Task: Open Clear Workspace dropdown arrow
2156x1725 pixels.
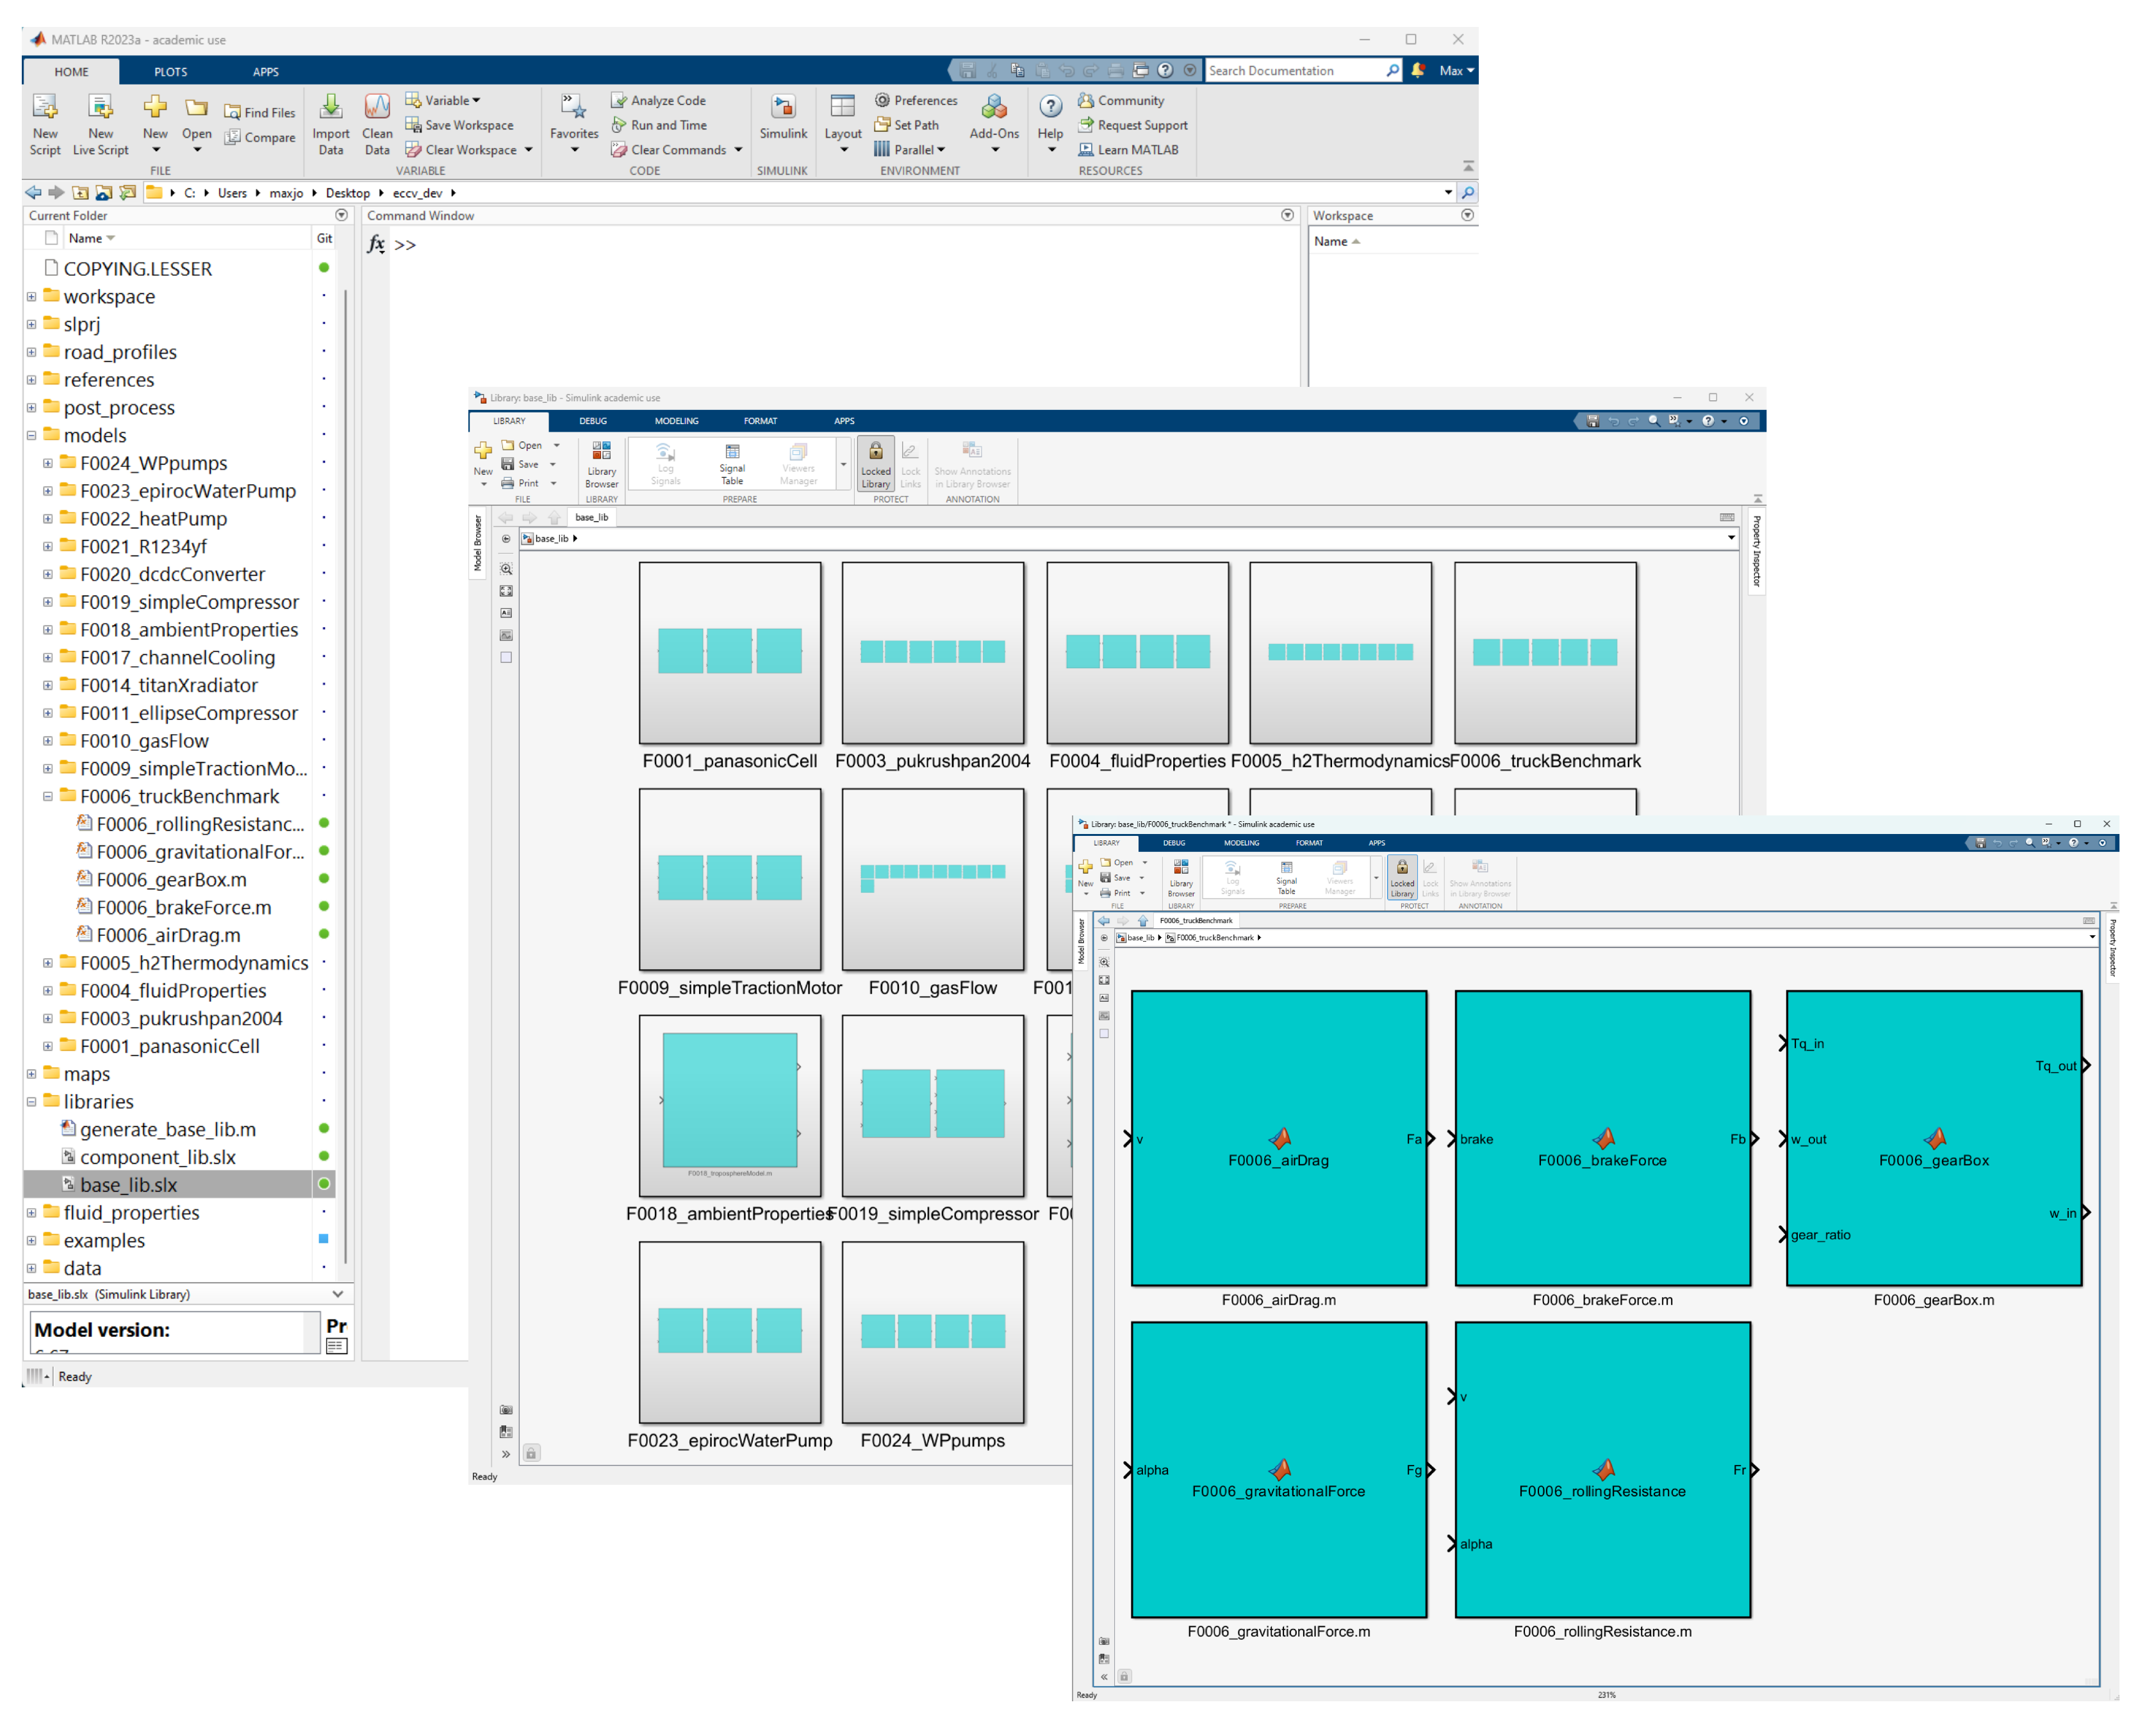Action: 528,150
